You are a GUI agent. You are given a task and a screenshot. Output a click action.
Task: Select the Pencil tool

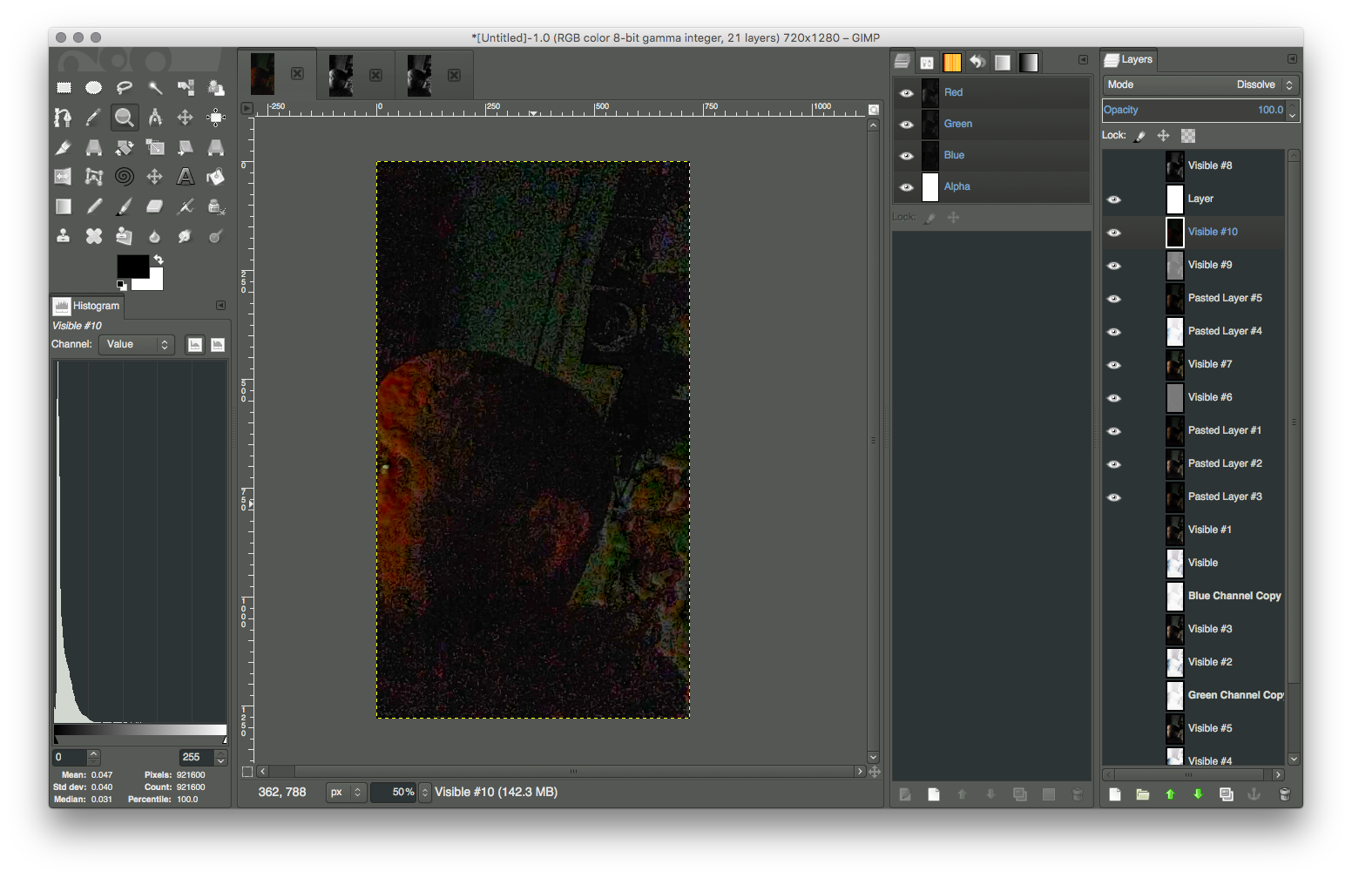[x=94, y=206]
